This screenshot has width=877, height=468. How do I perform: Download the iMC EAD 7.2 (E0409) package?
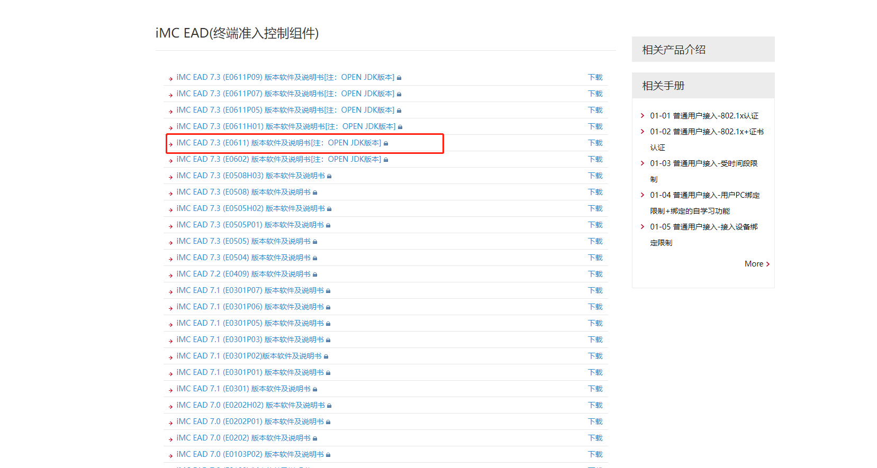point(595,274)
